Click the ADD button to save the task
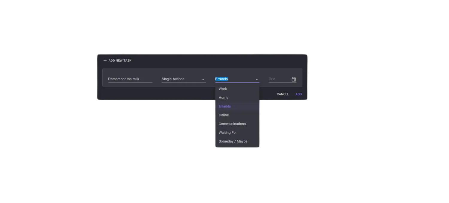 (x=298, y=94)
